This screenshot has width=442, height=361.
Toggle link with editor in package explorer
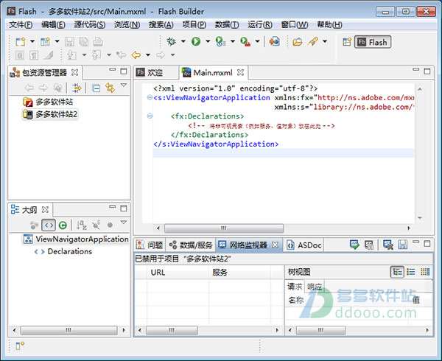pos(110,88)
